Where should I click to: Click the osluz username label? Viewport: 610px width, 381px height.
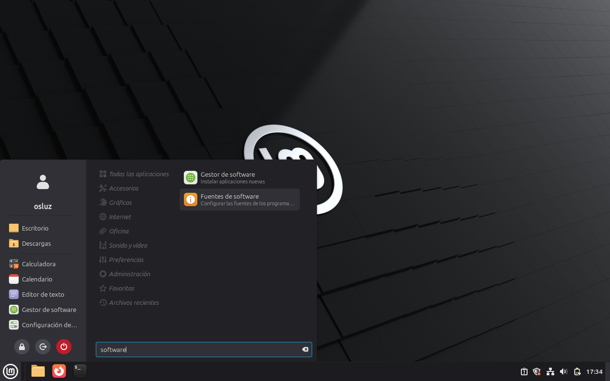tap(43, 206)
